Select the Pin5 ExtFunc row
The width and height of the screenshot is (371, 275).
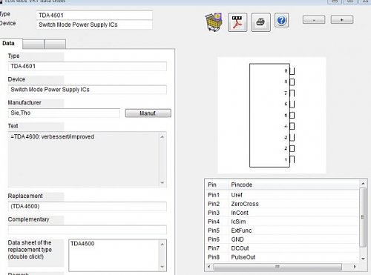coord(282,231)
